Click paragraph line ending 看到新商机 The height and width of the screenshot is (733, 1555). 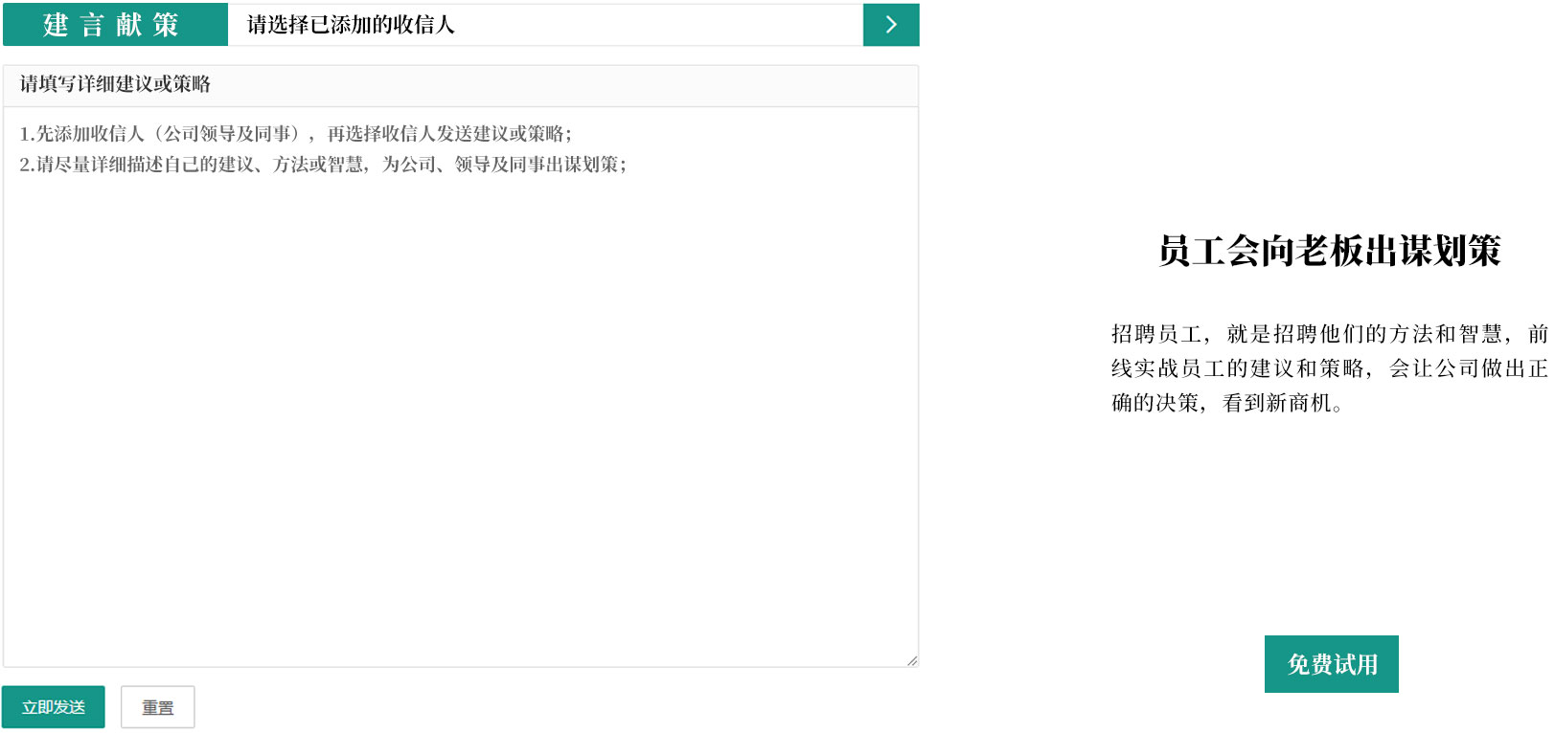pyautogui.click(x=1227, y=403)
